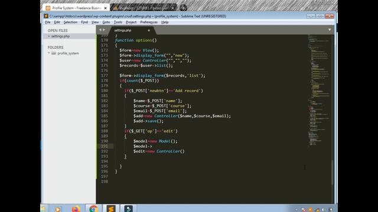Screen dimensions: 378x212
Task: Click the profile_system folder icon
Action: click(x=54, y=53)
